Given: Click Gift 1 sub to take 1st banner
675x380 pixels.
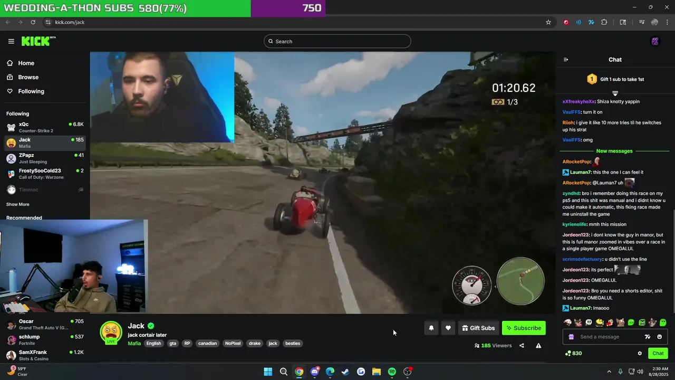Looking at the screenshot, I should pyautogui.click(x=615, y=79).
